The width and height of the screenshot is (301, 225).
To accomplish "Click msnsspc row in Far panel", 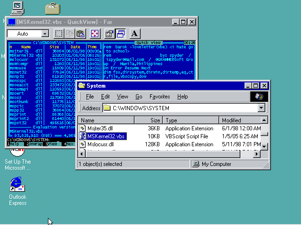I will [x=43, y=81].
